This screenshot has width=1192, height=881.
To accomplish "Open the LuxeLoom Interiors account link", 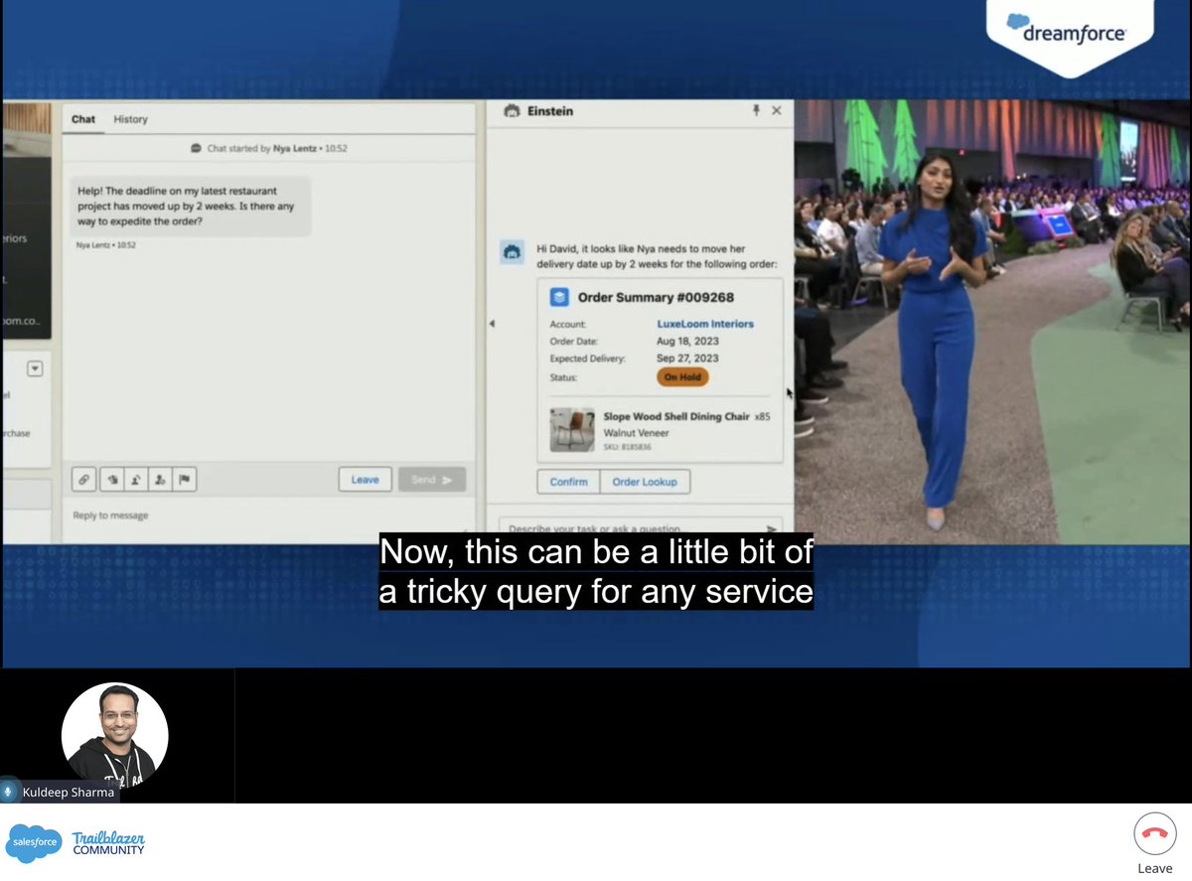I will click(705, 324).
